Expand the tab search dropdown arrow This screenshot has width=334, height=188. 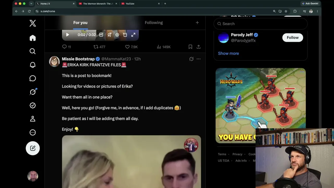pyautogui.click(x=31, y=4)
